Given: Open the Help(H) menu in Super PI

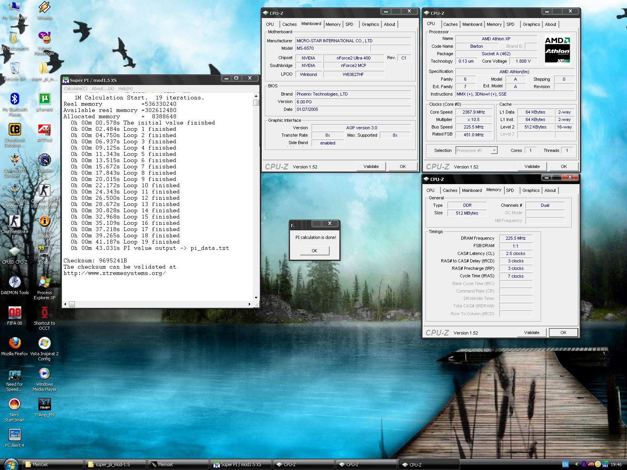Looking at the screenshot, I should (x=125, y=89).
